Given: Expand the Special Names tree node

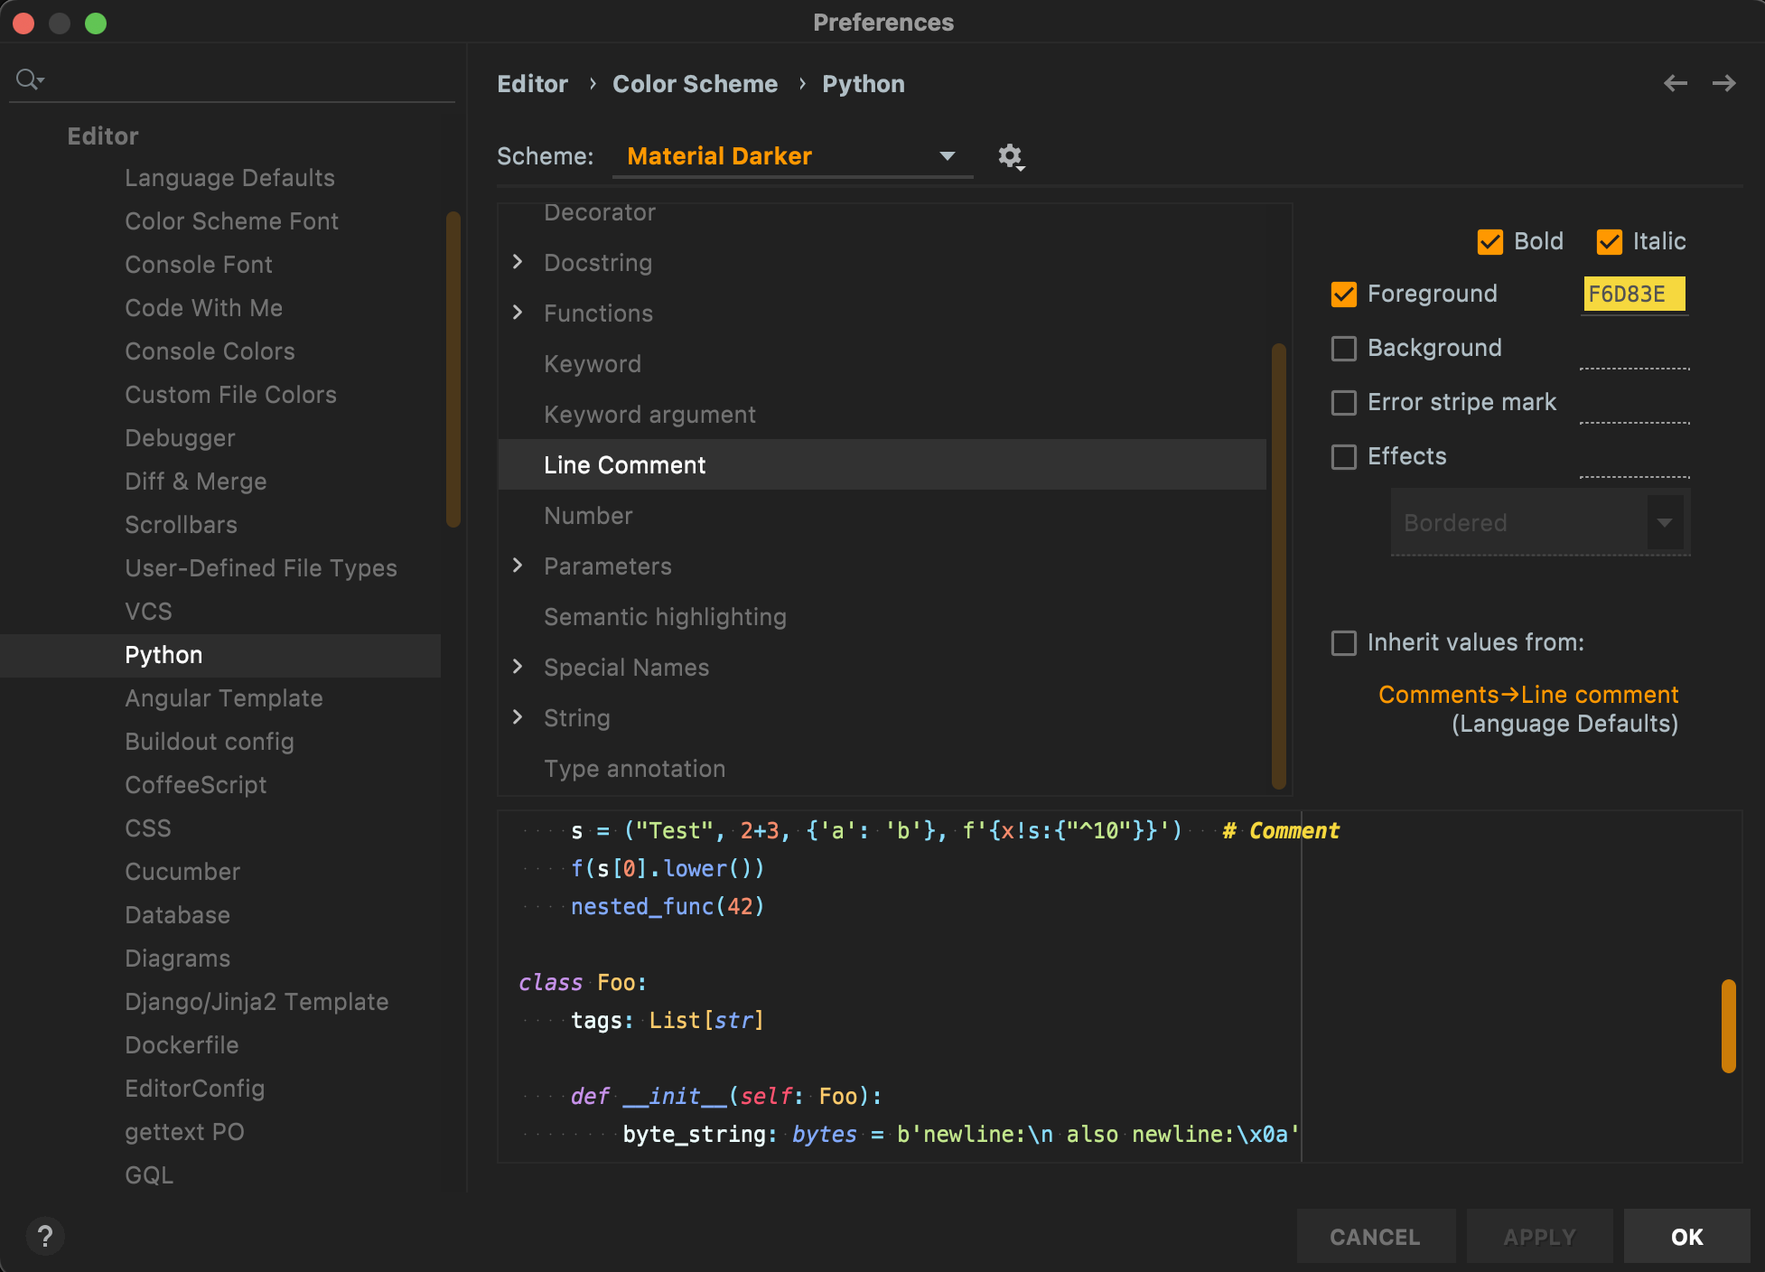Looking at the screenshot, I should point(518,667).
